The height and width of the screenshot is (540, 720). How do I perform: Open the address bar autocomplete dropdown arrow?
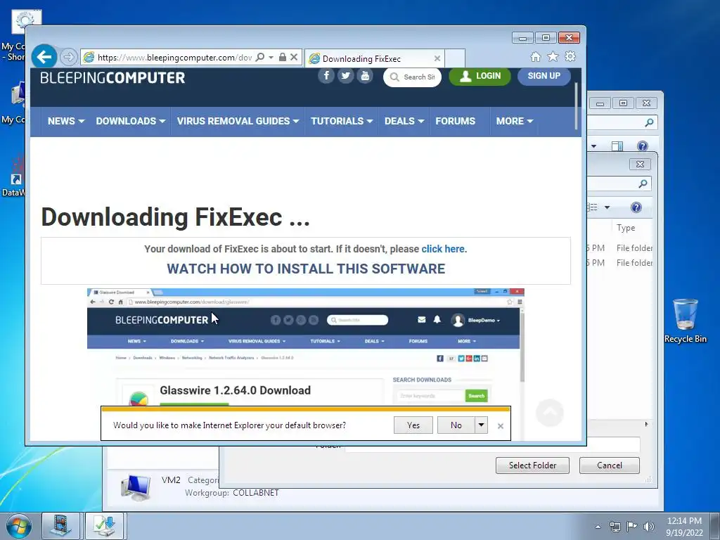point(271,57)
